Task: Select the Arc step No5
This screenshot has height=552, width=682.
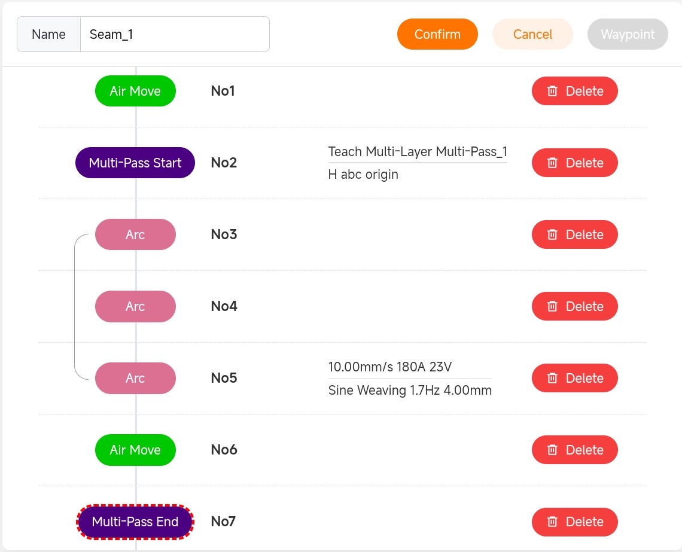Action: pyautogui.click(x=135, y=378)
